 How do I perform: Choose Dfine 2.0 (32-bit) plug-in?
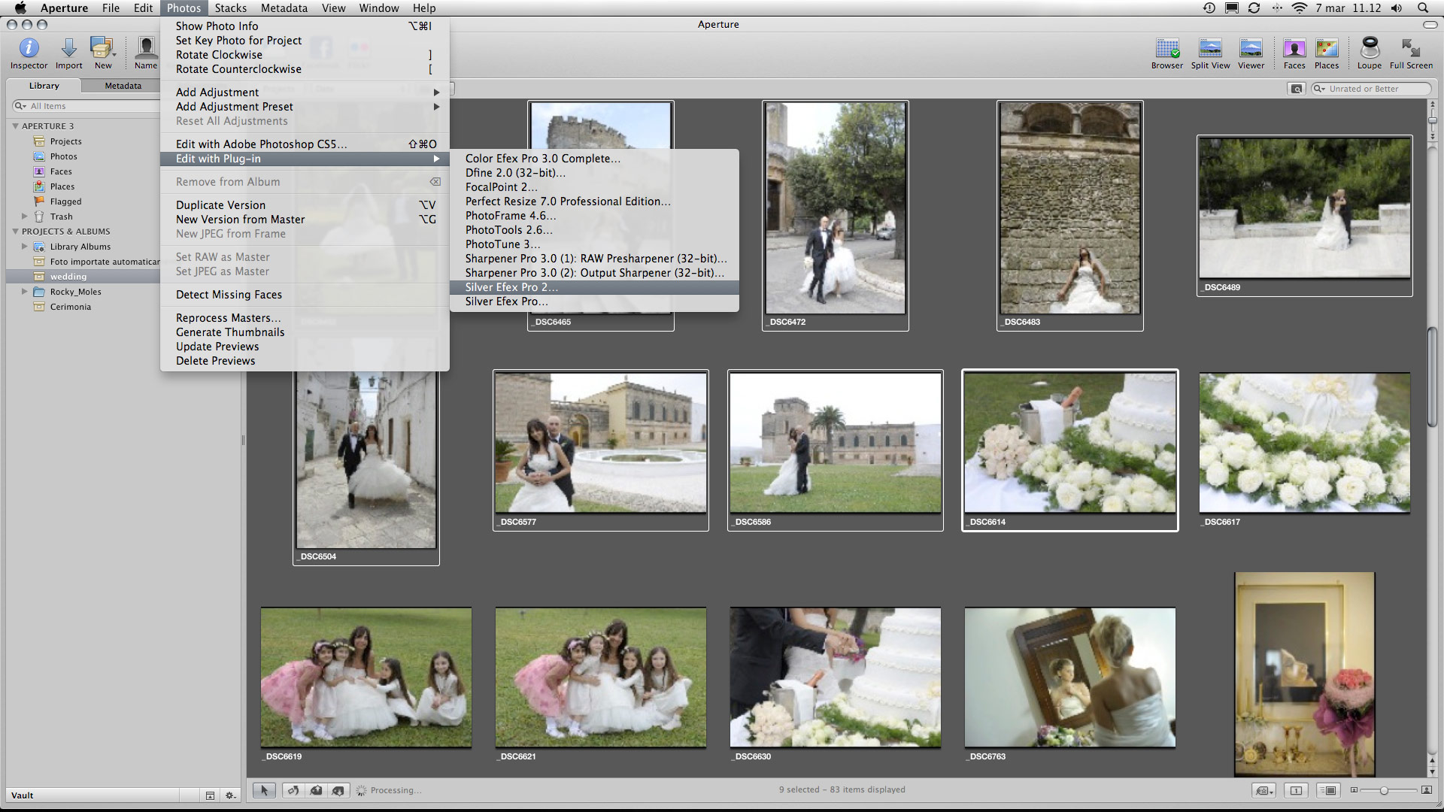(594, 173)
